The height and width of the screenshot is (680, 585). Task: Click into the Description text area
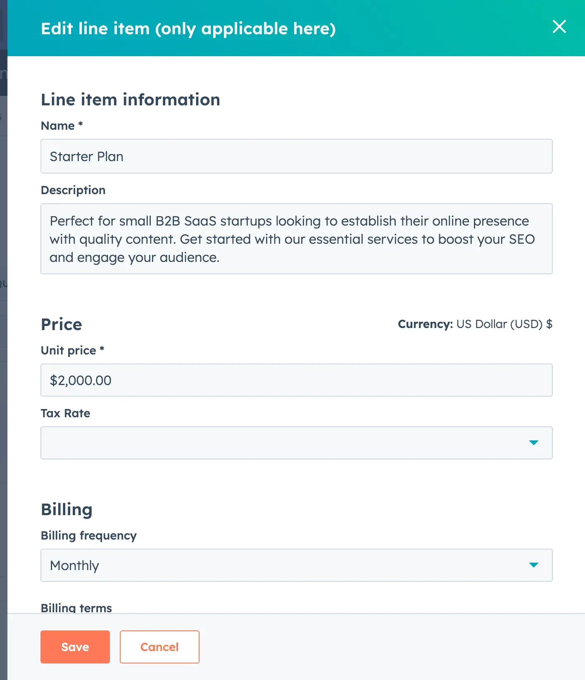296,239
